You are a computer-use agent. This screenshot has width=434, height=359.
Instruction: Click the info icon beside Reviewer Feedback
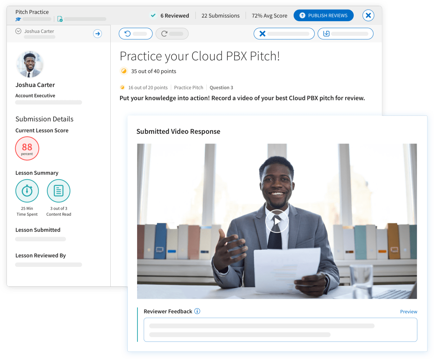click(197, 311)
